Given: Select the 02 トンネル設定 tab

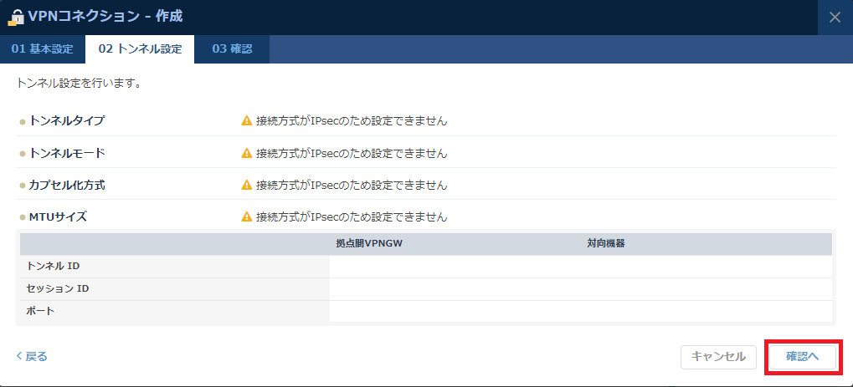Looking at the screenshot, I should [x=140, y=49].
